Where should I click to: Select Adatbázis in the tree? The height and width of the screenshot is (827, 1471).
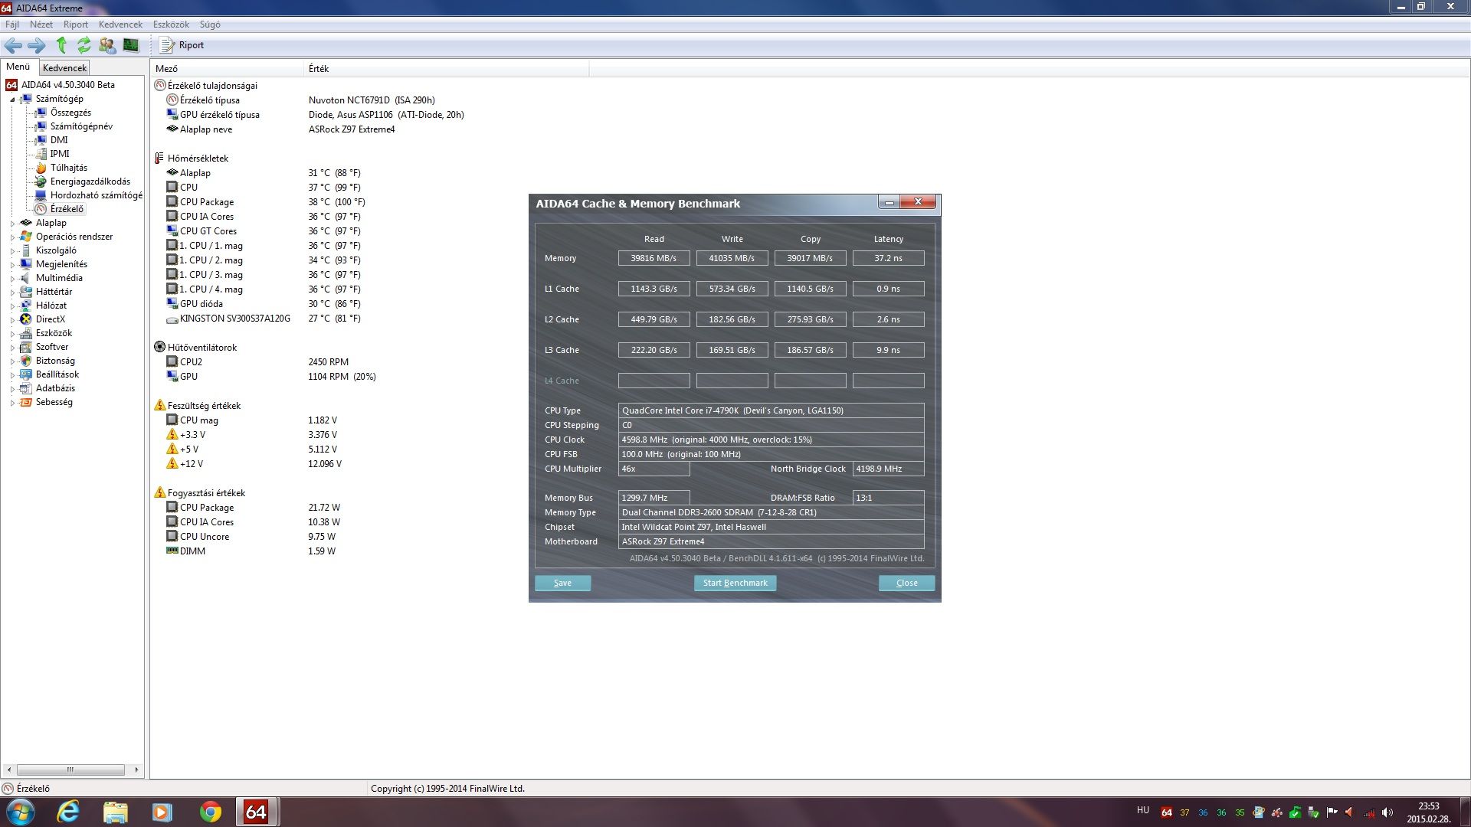click(x=55, y=388)
